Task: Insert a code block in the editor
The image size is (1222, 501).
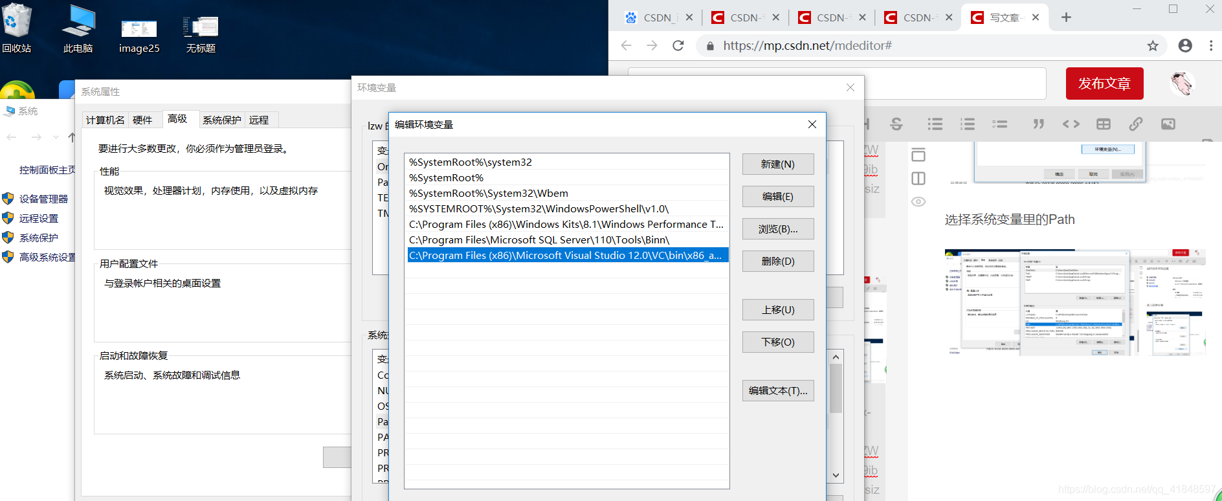Action: tap(1071, 124)
